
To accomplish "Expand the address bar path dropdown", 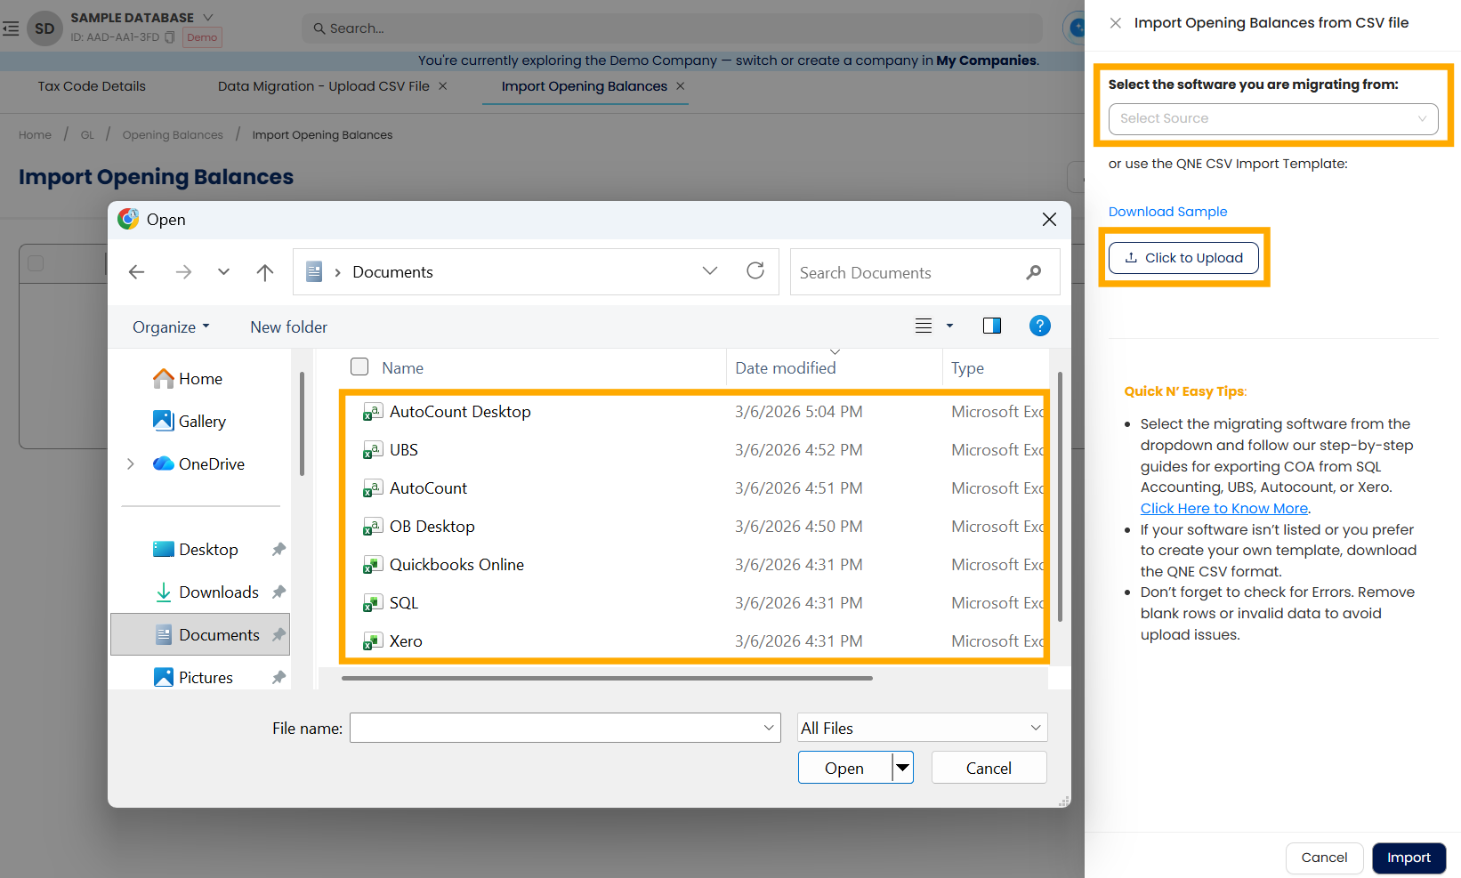I will click(x=710, y=271).
